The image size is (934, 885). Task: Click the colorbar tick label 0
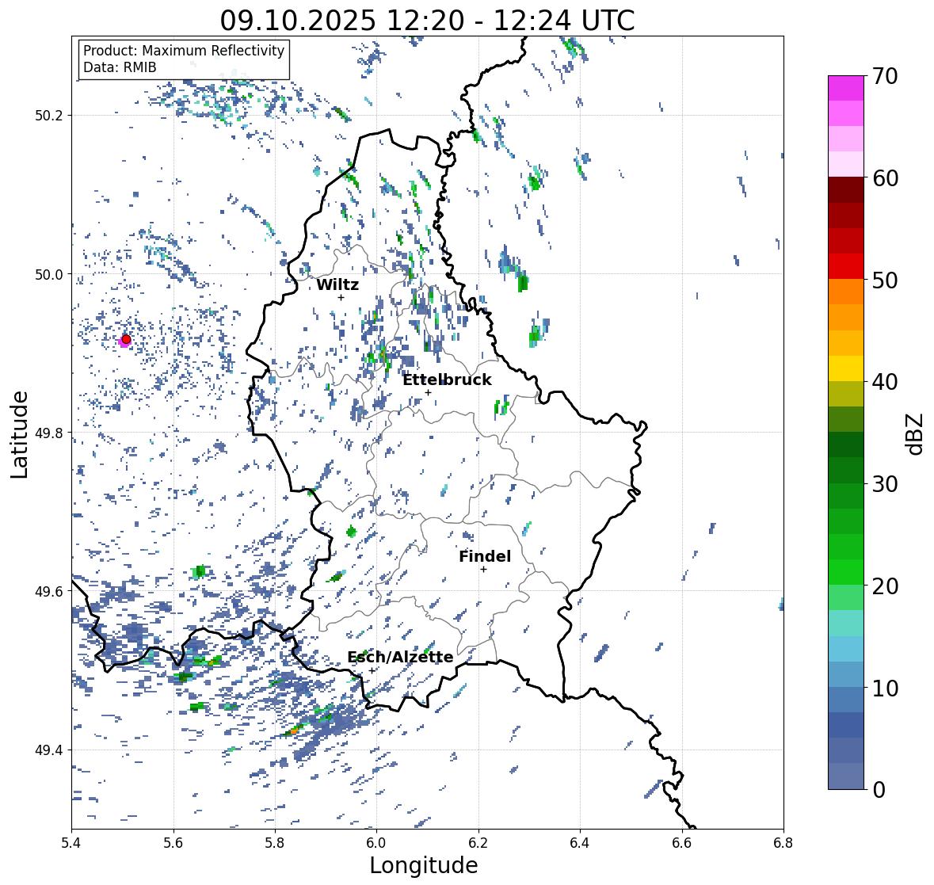click(879, 790)
